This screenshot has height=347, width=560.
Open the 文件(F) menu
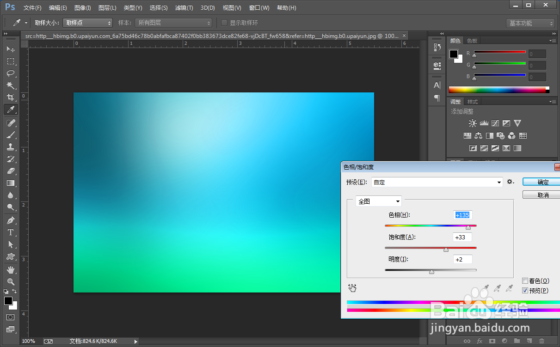pyautogui.click(x=32, y=8)
